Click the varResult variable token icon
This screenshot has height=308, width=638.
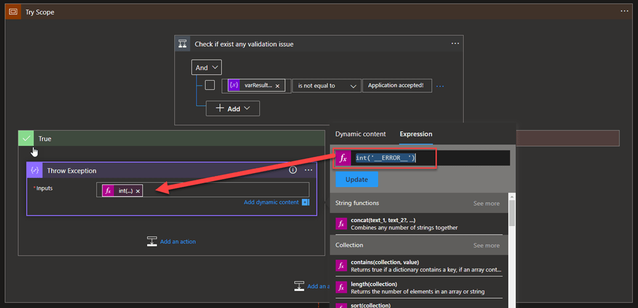pyautogui.click(x=234, y=86)
